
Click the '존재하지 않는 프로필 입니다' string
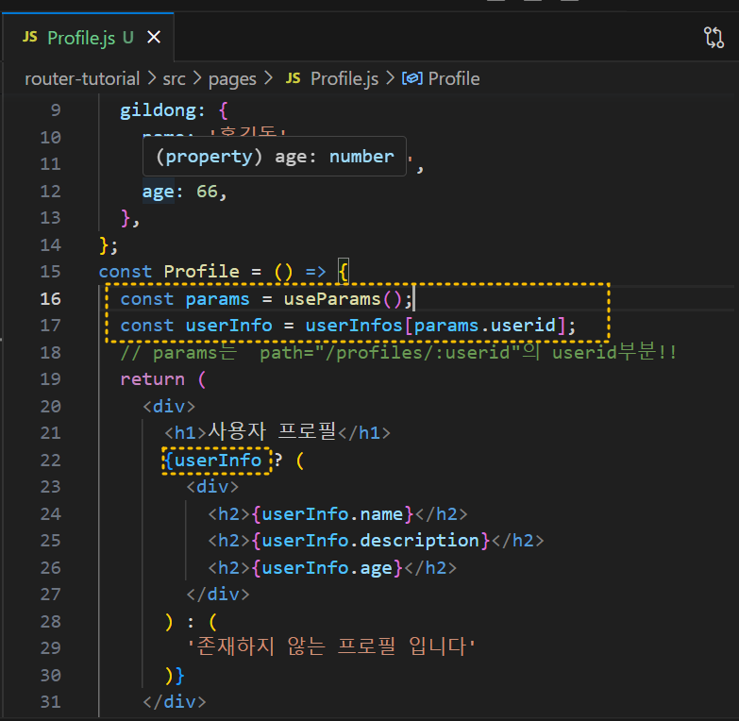tap(331, 646)
